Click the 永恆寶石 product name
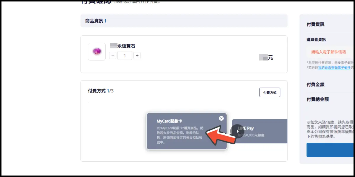355x177 pixels. 126,46
